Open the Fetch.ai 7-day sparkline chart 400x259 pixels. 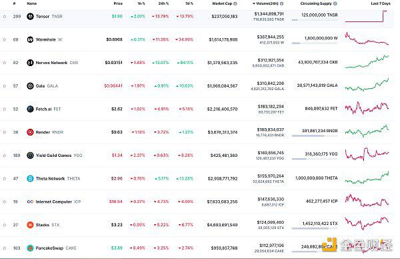click(367, 108)
